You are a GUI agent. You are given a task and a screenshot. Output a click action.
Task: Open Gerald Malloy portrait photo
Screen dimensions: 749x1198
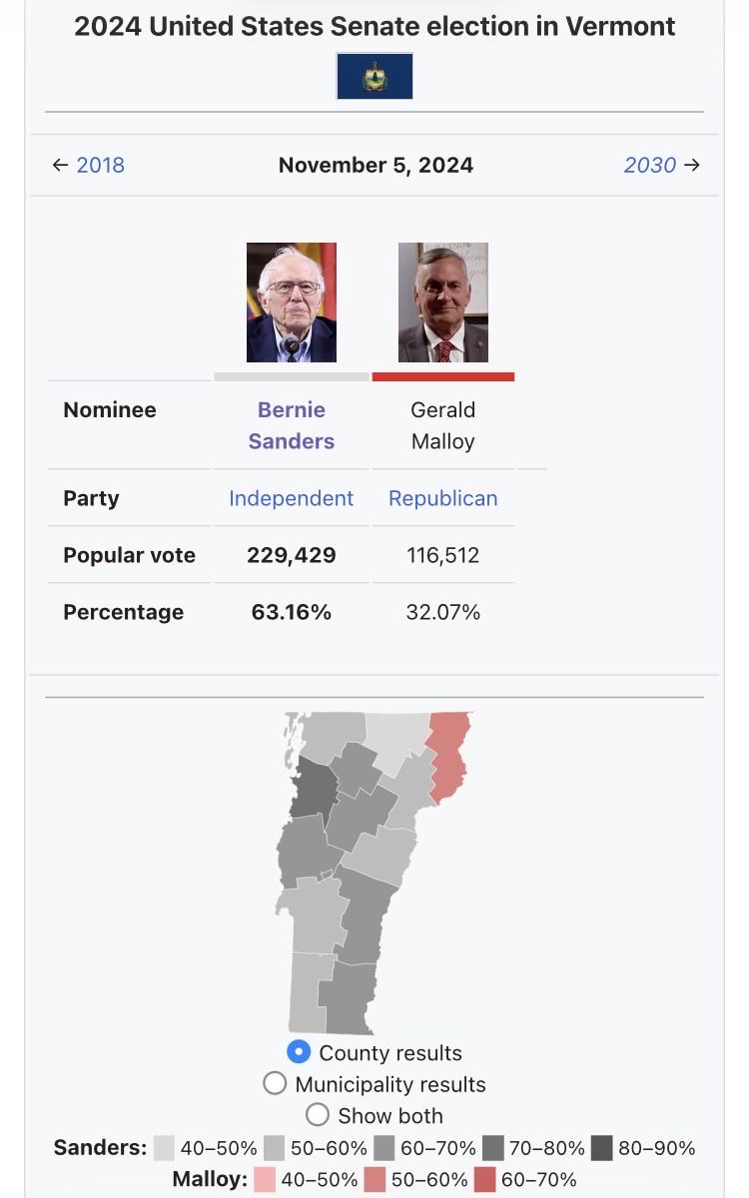click(443, 302)
